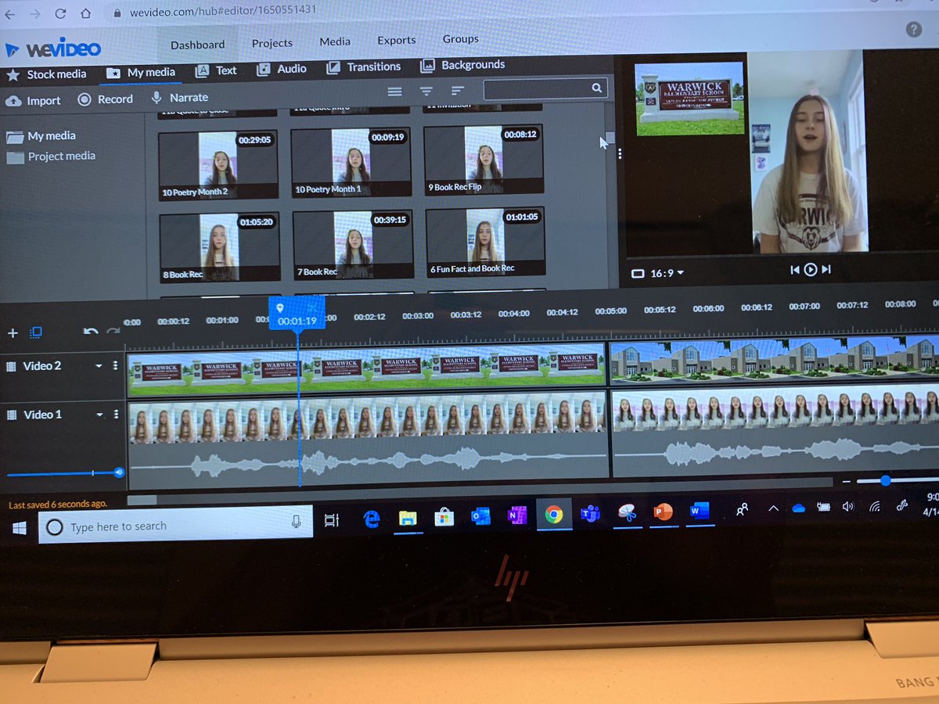Open the Audio panel
The width and height of the screenshot is (939, 704).
[282, 69]
